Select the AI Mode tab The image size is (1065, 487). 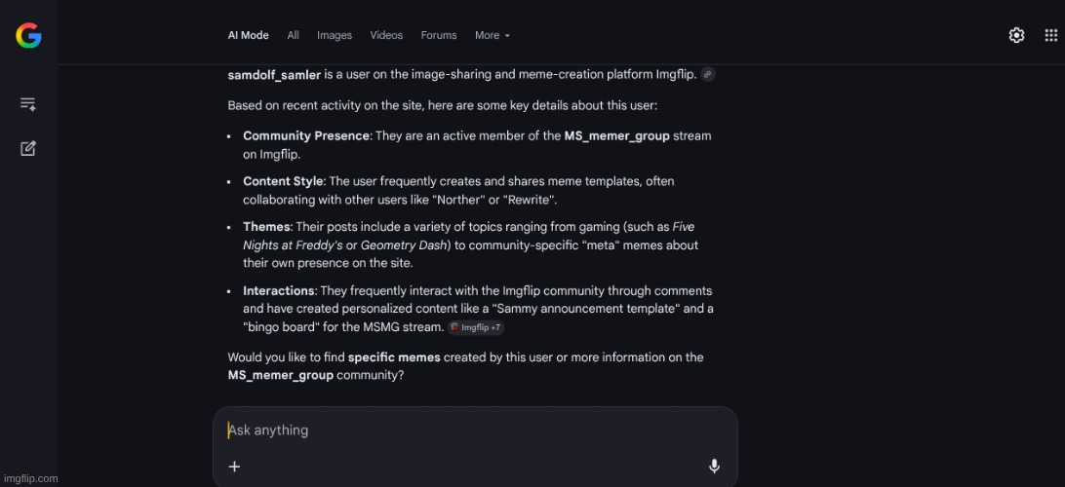pyautogui.click(x=248, y=35)
